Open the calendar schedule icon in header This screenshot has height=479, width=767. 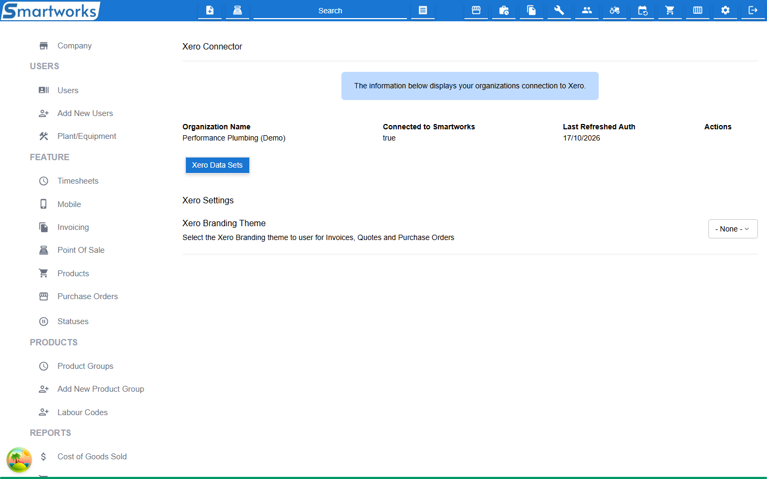[642, 10]
